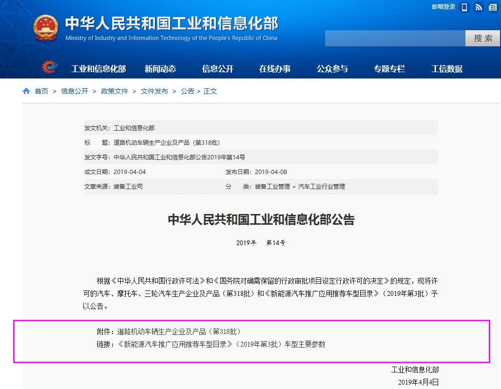
Task: Select 新闻动态 in the navigation bar
Action: [x=160, y=69]
